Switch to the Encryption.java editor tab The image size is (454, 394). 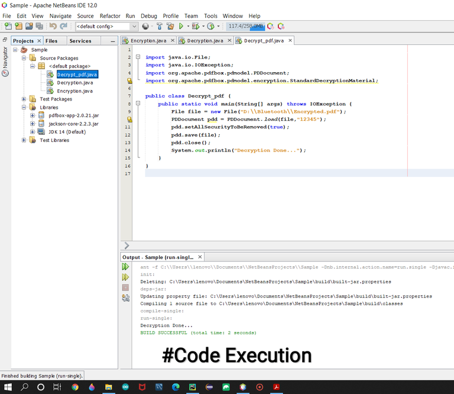[x=148, y=41]
